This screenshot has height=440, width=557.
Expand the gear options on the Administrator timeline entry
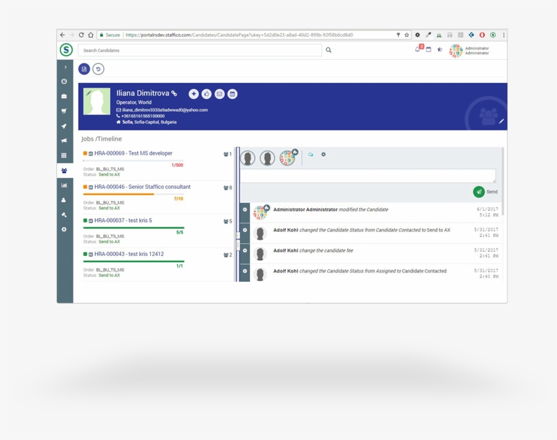point(244,209)
